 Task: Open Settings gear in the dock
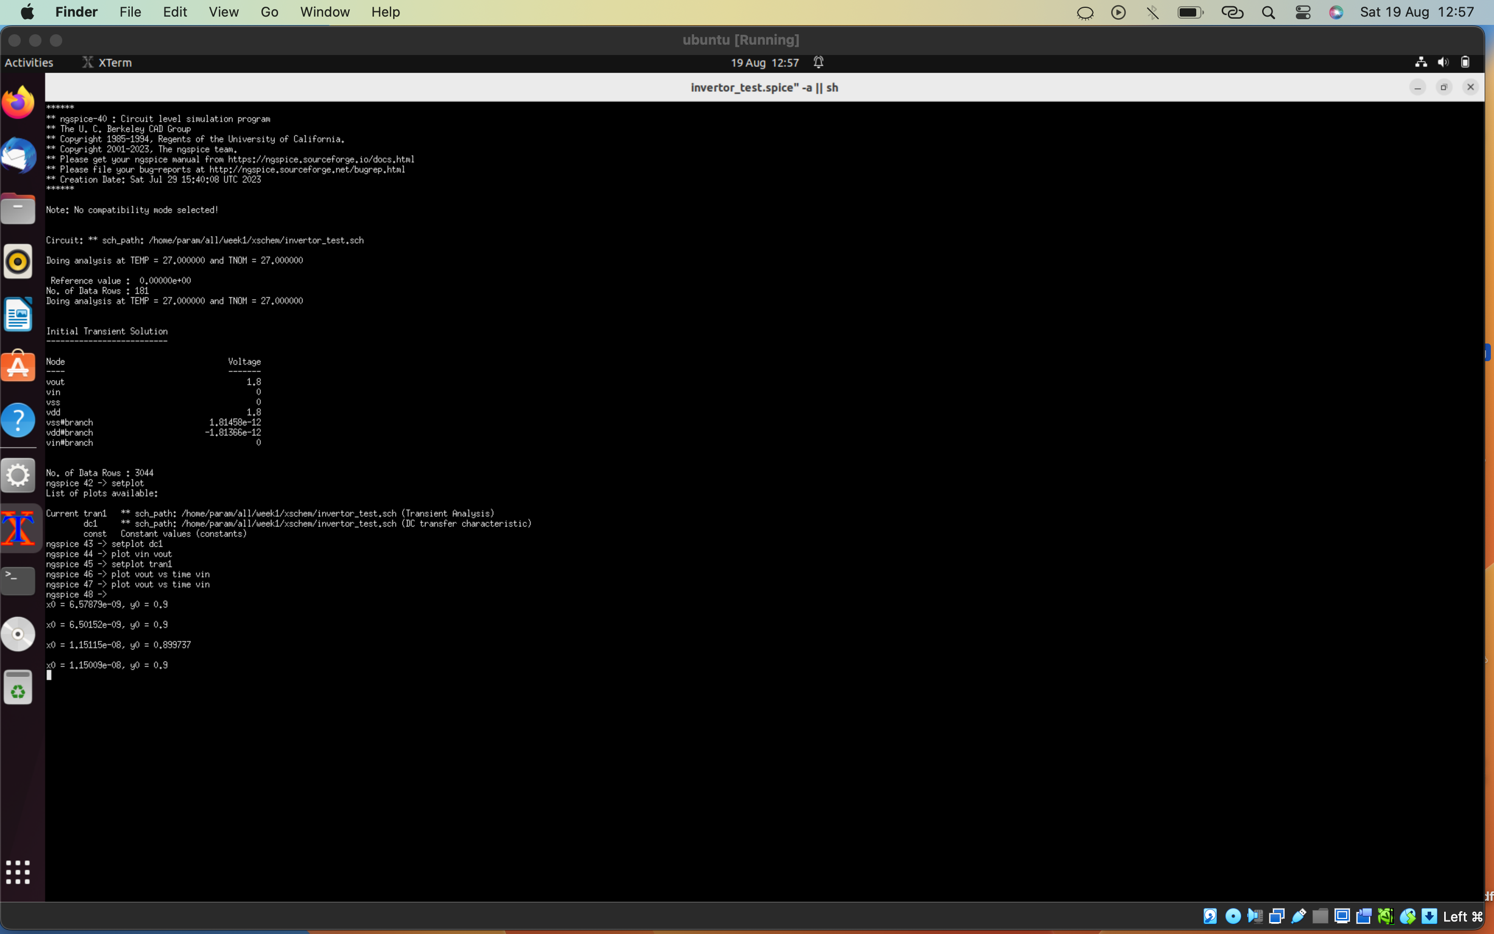(18, 475)
